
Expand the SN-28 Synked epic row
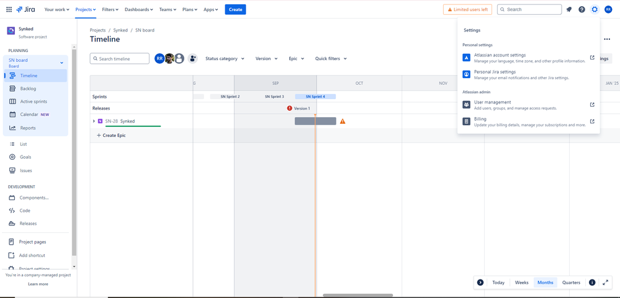click(94, 121)
